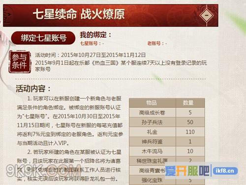Click quantity 5 for 高级成长卷
Image resolution: width=246 pixels, height=185 pixels.
pyautogui.click(x=190, y=112)
